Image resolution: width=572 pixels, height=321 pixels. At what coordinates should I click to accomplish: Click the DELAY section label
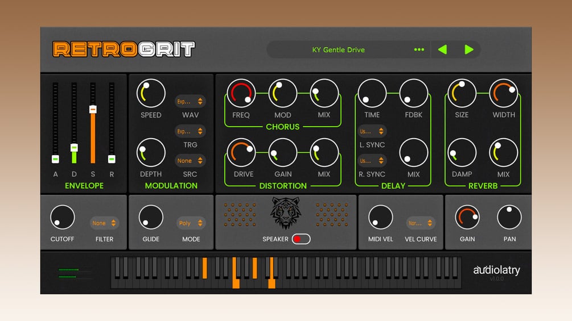(x=393, y=186)
